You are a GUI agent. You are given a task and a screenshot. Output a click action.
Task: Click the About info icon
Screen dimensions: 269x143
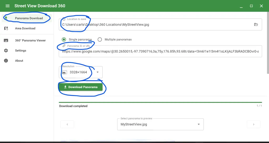[x=6, y=61]
